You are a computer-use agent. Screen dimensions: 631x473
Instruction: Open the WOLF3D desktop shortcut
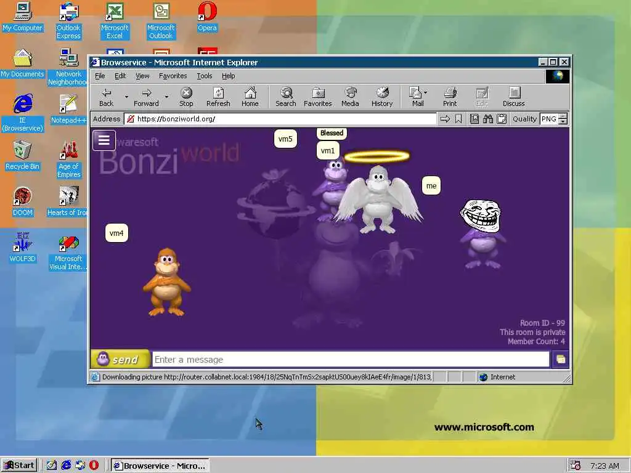click(23, 248)
